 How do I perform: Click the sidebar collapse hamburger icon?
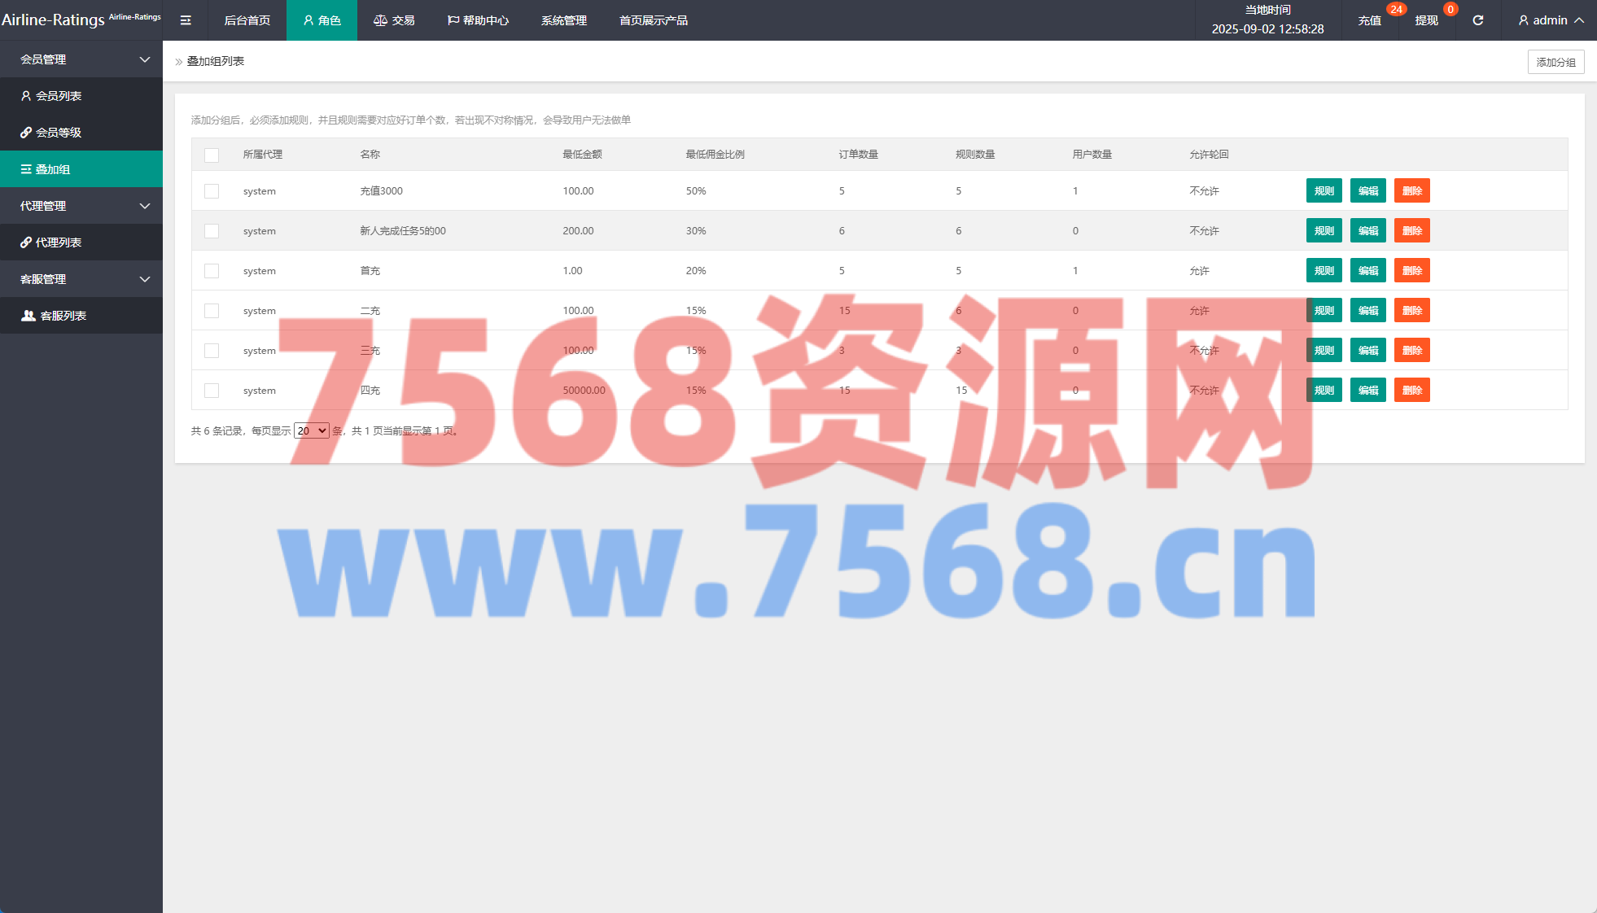(x=186, y=20)
